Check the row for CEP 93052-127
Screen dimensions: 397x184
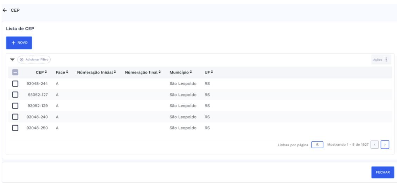[15, 95]
